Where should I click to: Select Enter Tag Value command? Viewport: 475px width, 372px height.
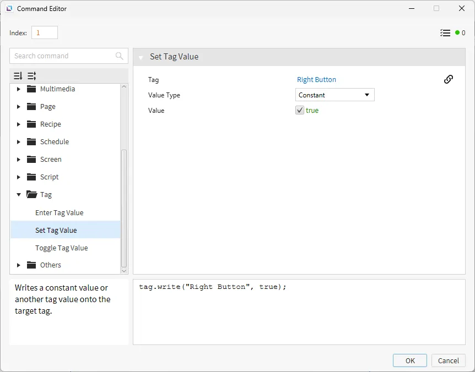[59, 213]
